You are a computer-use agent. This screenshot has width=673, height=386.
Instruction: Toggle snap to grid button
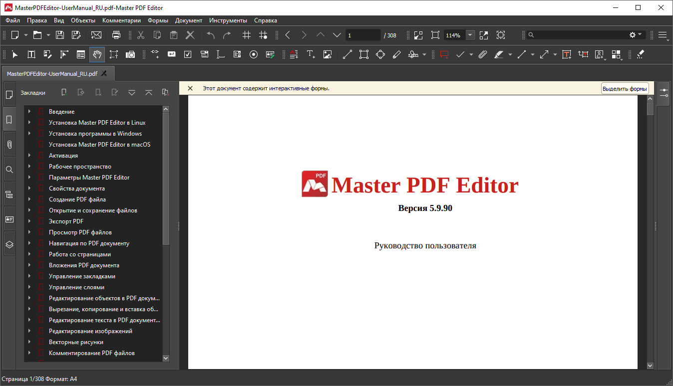[263, 35]
